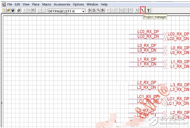
Task: Select the LC0_RX_DP net alias on wire
Action: point(148,32)
